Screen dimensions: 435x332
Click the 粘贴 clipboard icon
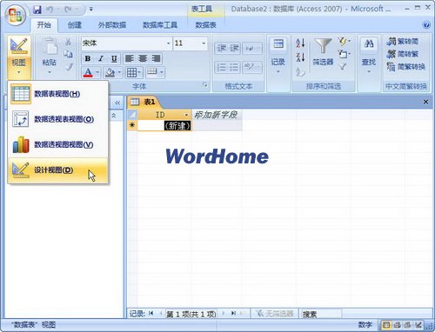[x=50, y=46]
